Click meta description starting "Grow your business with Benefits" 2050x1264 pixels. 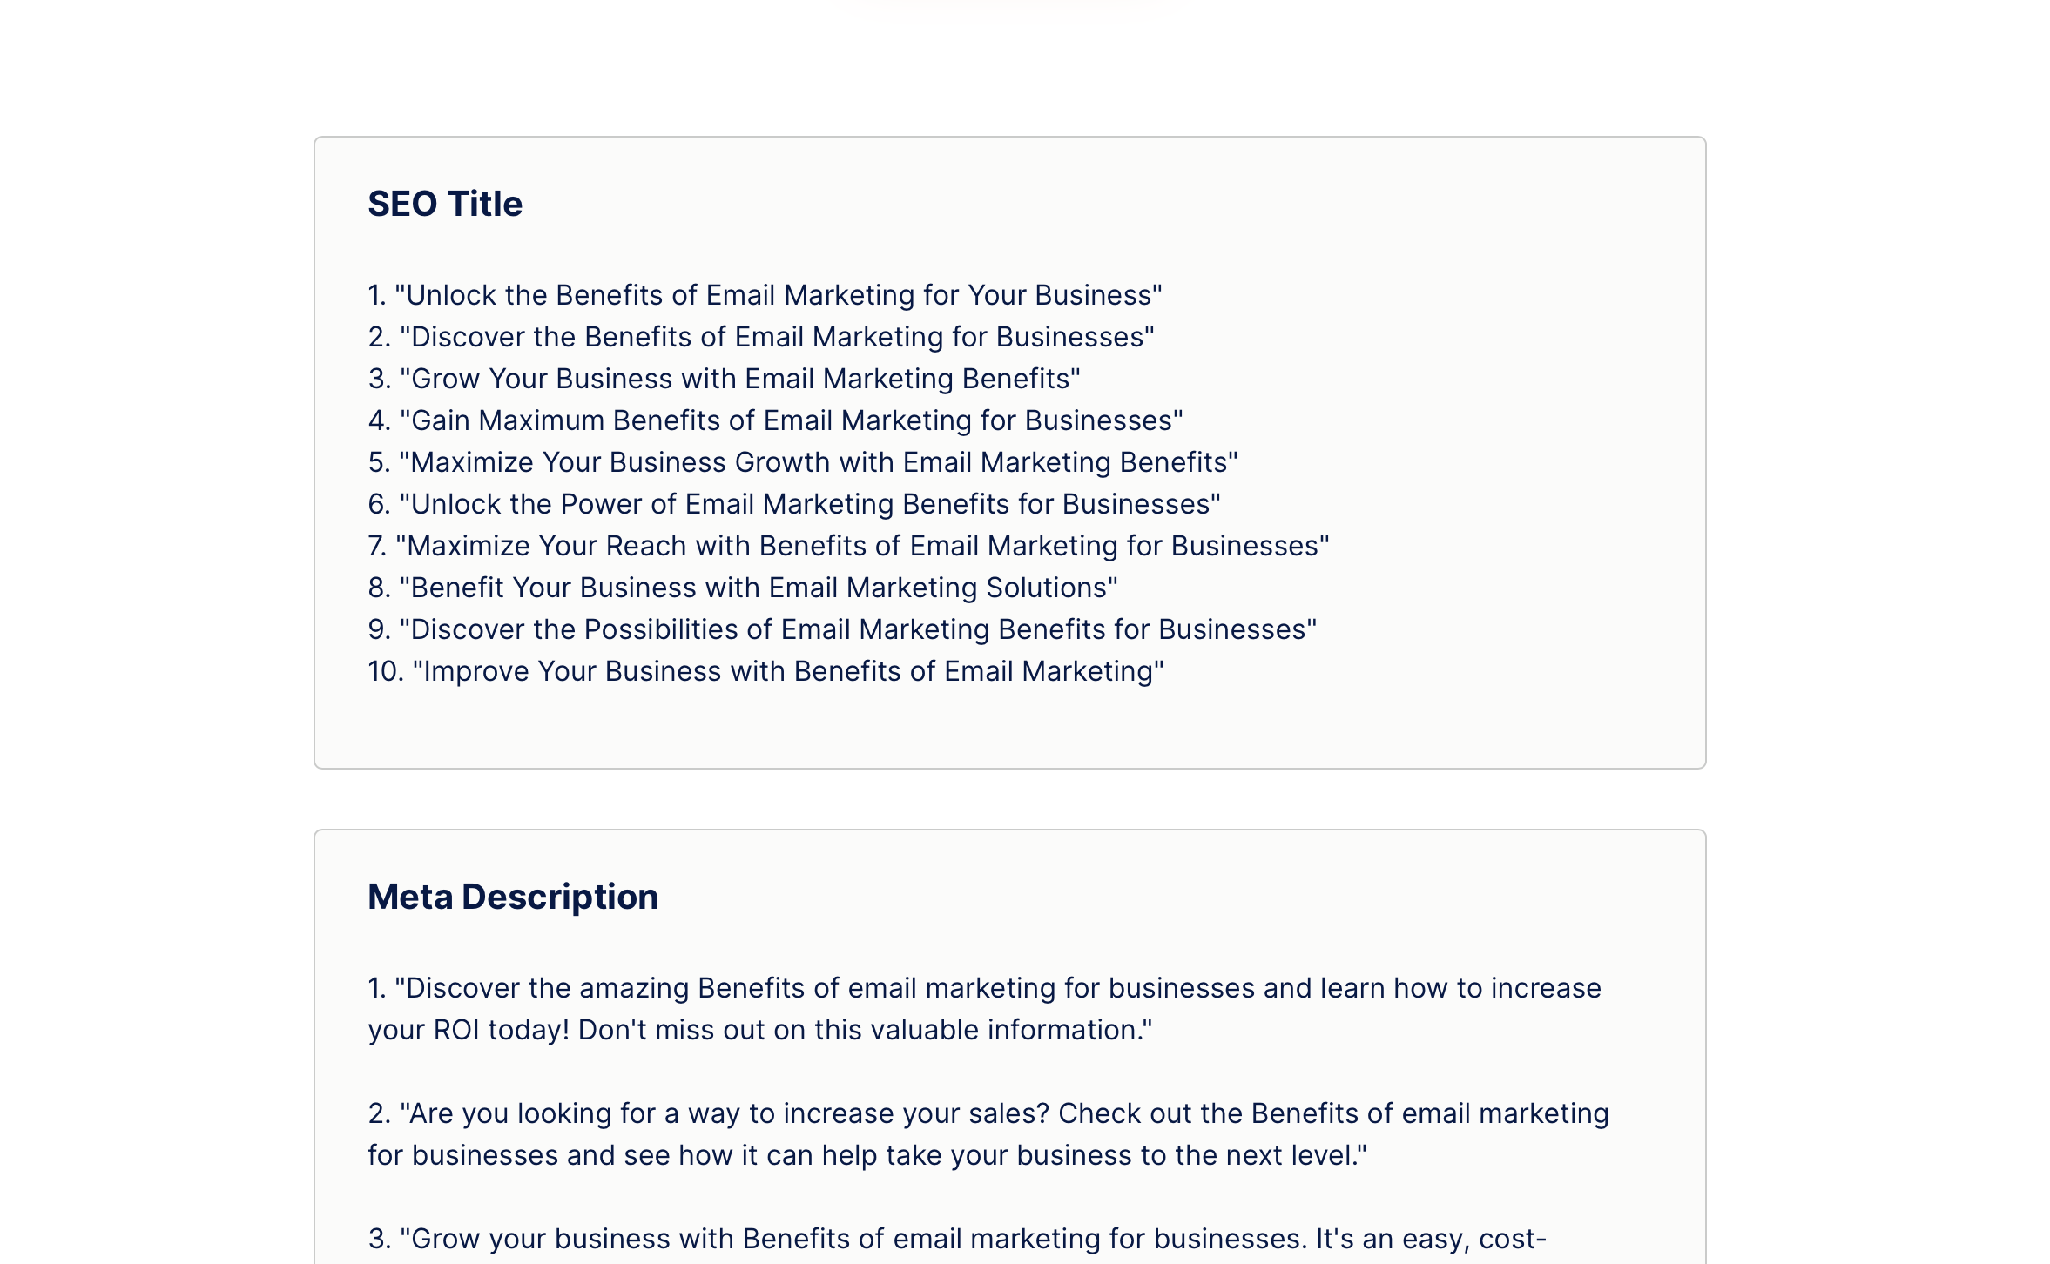[x=957, y=1239]
